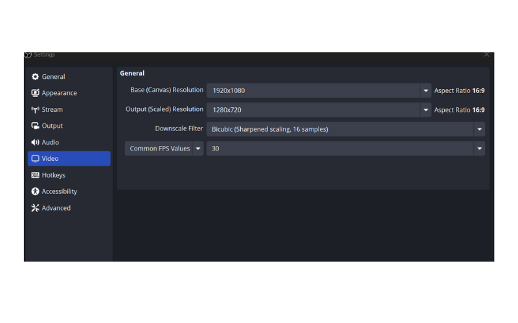Image resolution: width=518 pixels, height=323 pixels.
Task: Click the Hotkeys keyboard icon
Action: coord(35,175)
